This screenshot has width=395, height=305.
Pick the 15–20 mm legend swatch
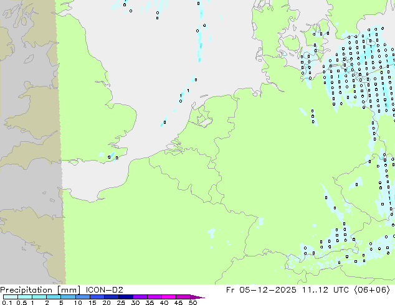(97, 297)
